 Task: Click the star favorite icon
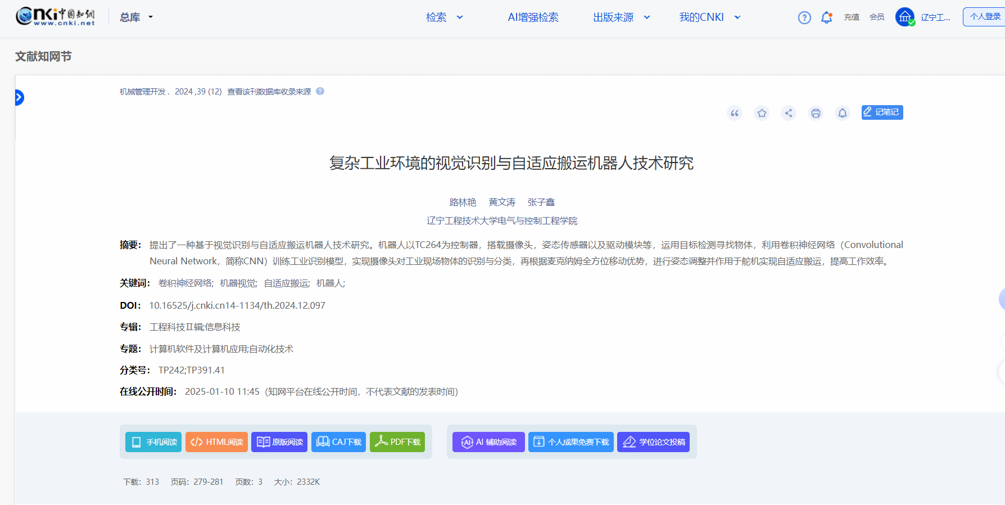click(762, 113)
